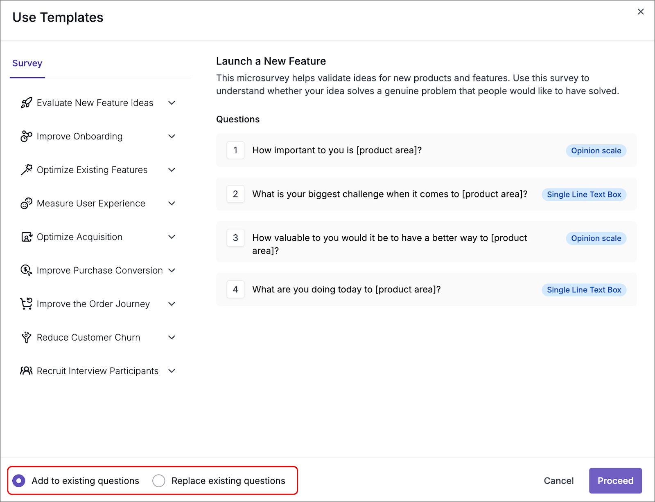This screenshot has height=502, width=655.
Task: Select Replace existing questions radio button
Action: point(159,481)
